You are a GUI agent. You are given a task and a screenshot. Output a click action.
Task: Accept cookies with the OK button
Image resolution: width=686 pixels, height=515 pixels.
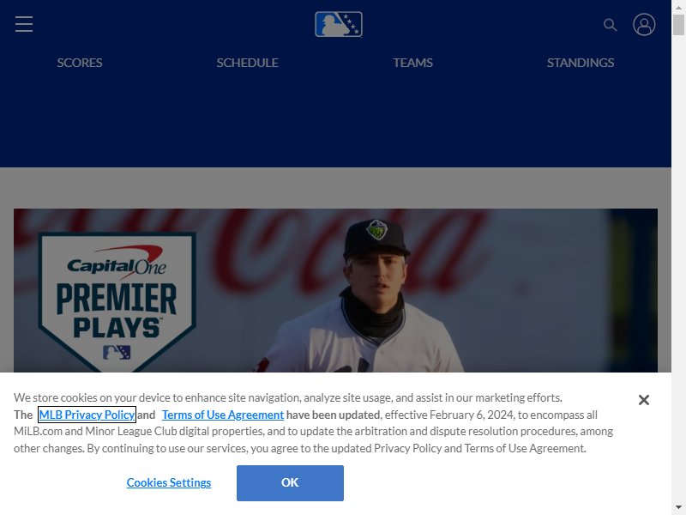coord(290,483)
